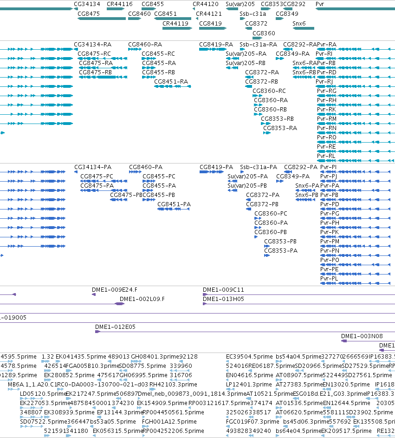Image resolution: width=395 pixels, height=438 pixels.
Task: Select the CG8475-PC protein label
Action: tap(97, 177)
